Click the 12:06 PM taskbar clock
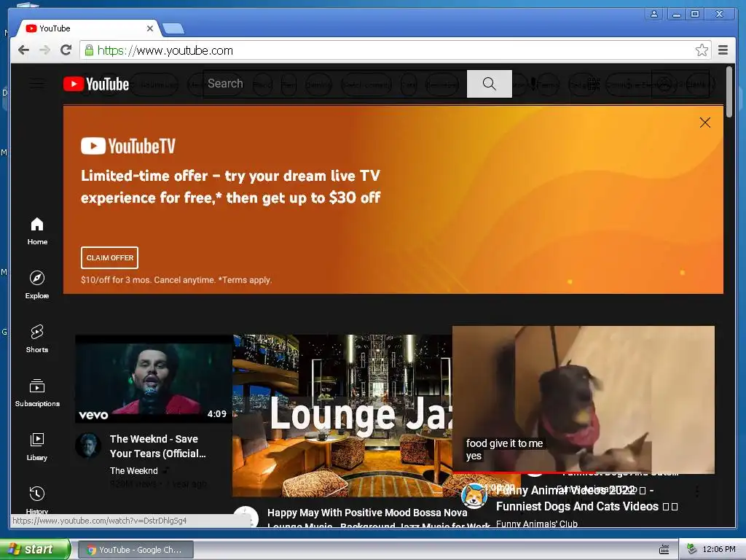 (719, 549)
